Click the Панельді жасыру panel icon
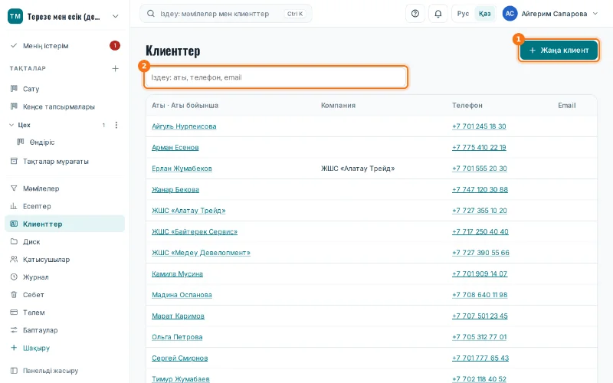The width and height of the screenshot is (613, 383). 14,371
